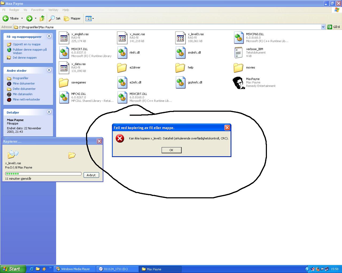Select the MSVCIRT.DLL file icon
The height and width of the screenshot is (273, 342).
pyautogui.click(x=122, y=98)
